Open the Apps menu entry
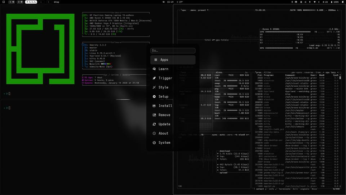This screenshot has width=346, height=195. coord(173,60)
